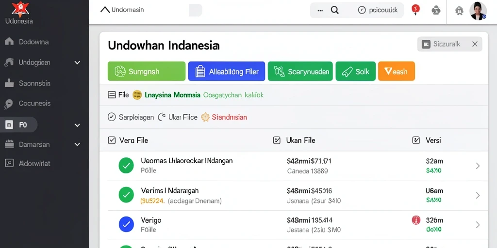497x248 pixels.
Task: Toggle the Sarpleiagen check option
Action: click(112, 117)
